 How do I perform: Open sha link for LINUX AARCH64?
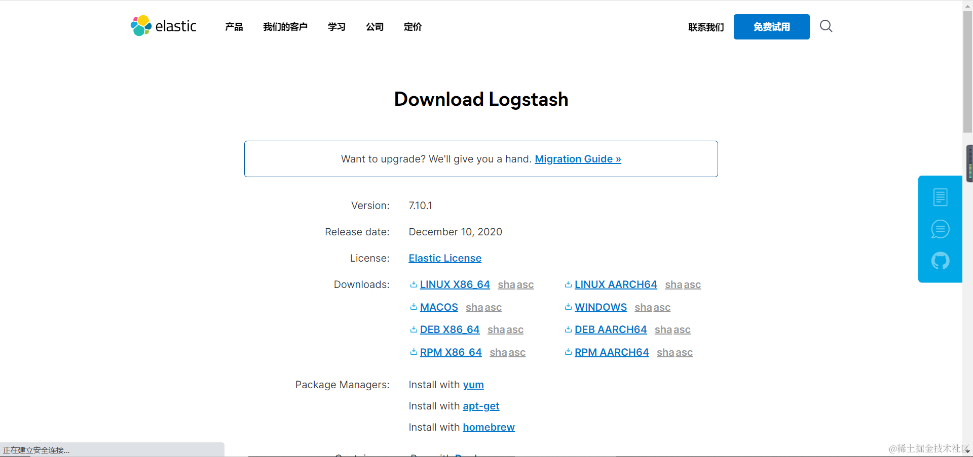[x=673, y=285]
